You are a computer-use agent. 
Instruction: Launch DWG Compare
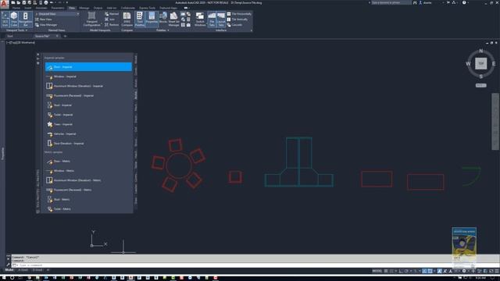(127, 20)
